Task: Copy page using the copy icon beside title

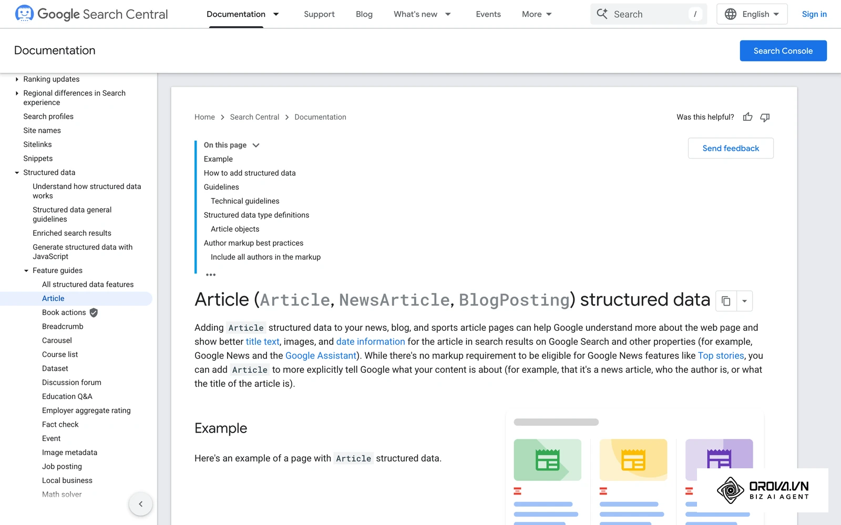Action: 726,301
